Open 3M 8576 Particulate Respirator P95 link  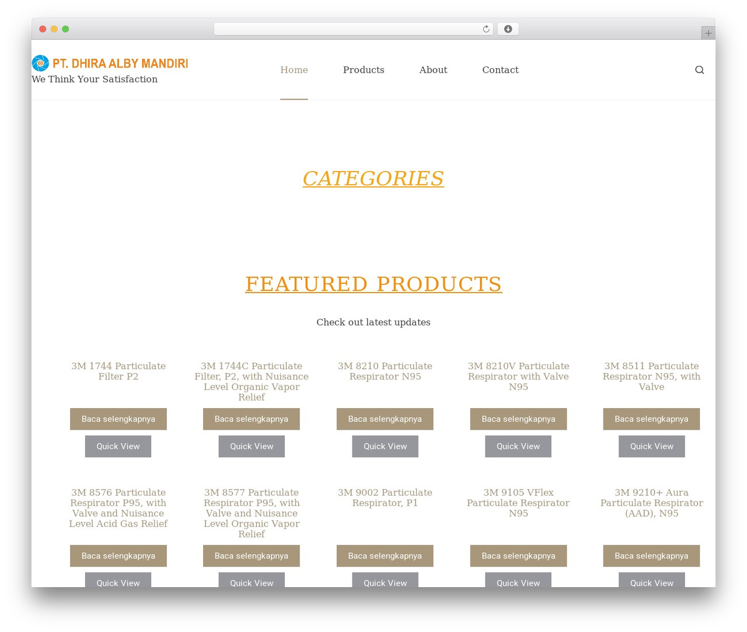tap(118, 508)
